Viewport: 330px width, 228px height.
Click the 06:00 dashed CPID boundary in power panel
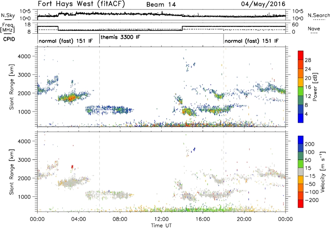[99, 87]
